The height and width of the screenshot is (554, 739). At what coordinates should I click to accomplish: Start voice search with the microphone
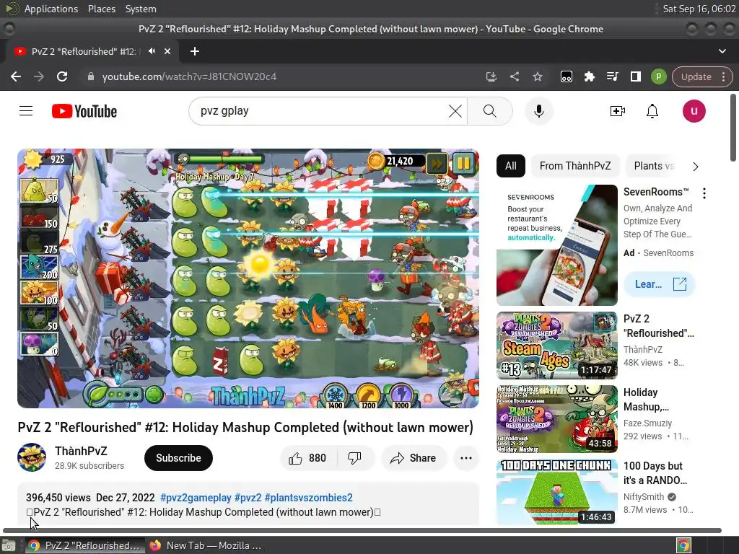tap(538, 111)
